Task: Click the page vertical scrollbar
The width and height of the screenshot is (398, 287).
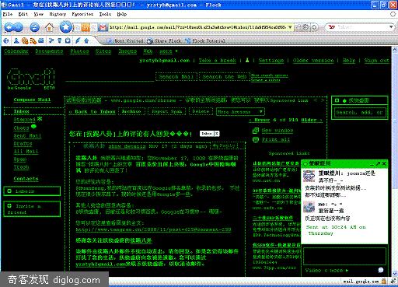Action: coord(395,161)
